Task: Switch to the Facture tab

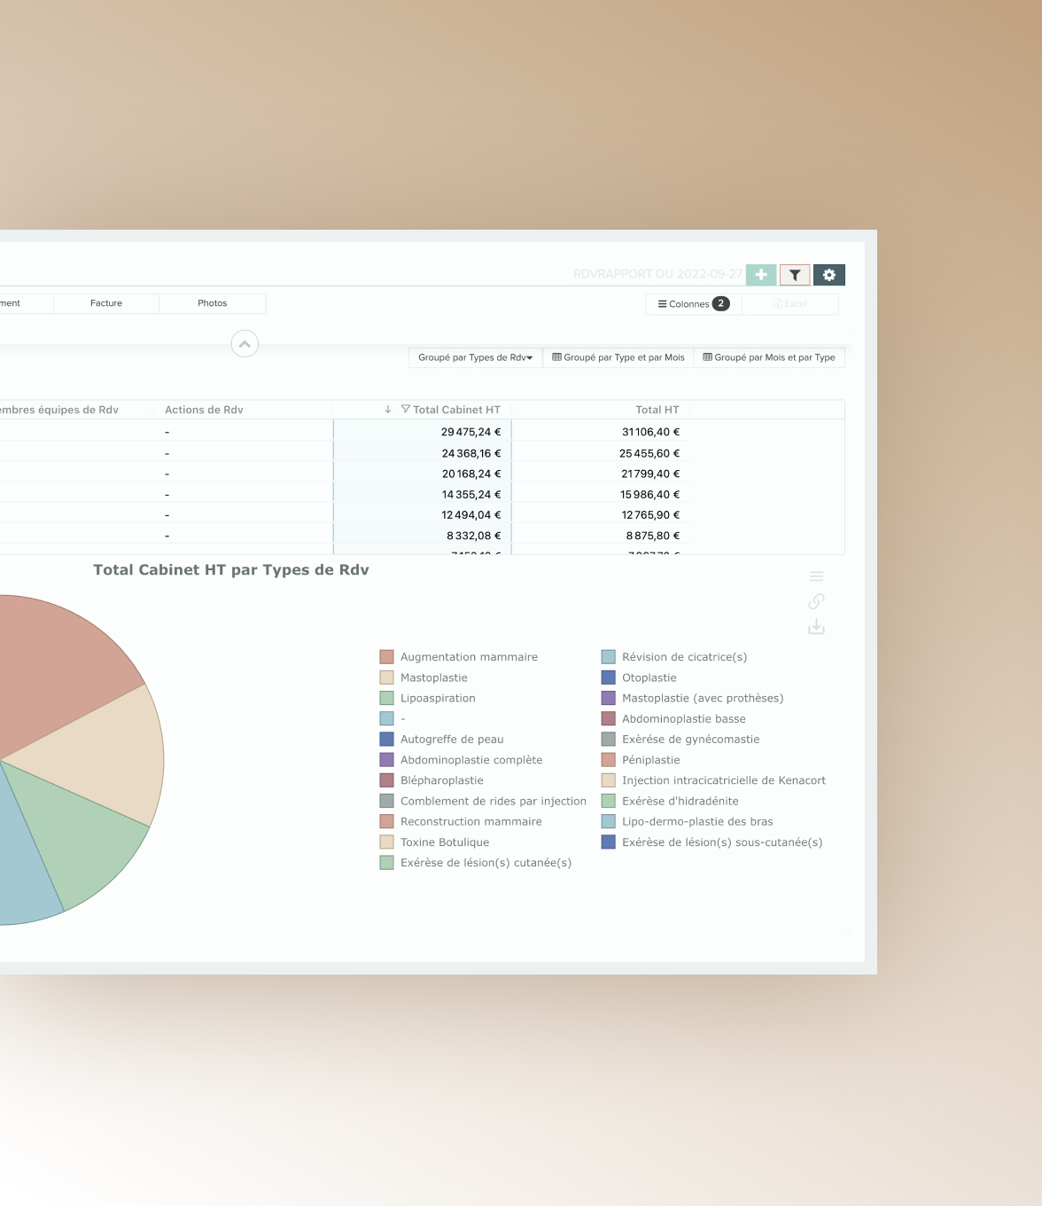Action: [106, 303]
